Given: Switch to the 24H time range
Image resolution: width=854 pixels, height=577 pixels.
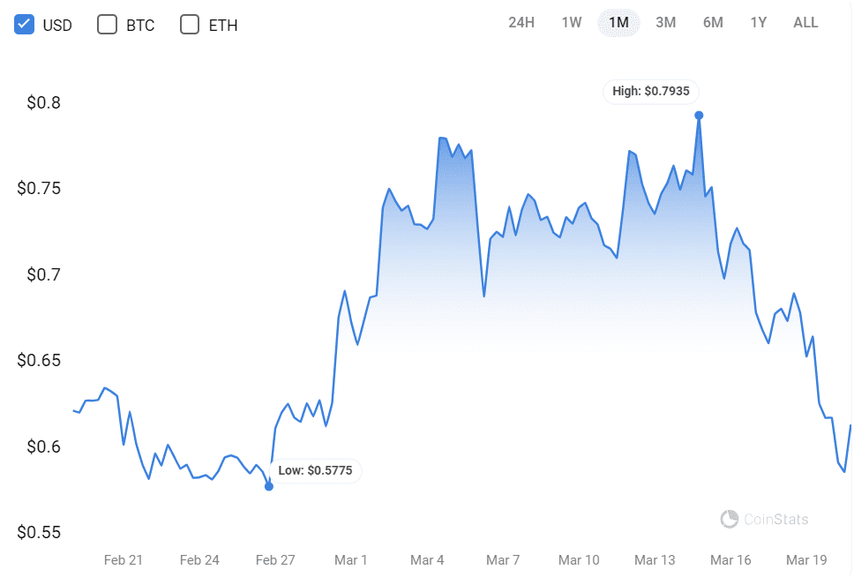Looking at the screenshot, I should [521, 23].
